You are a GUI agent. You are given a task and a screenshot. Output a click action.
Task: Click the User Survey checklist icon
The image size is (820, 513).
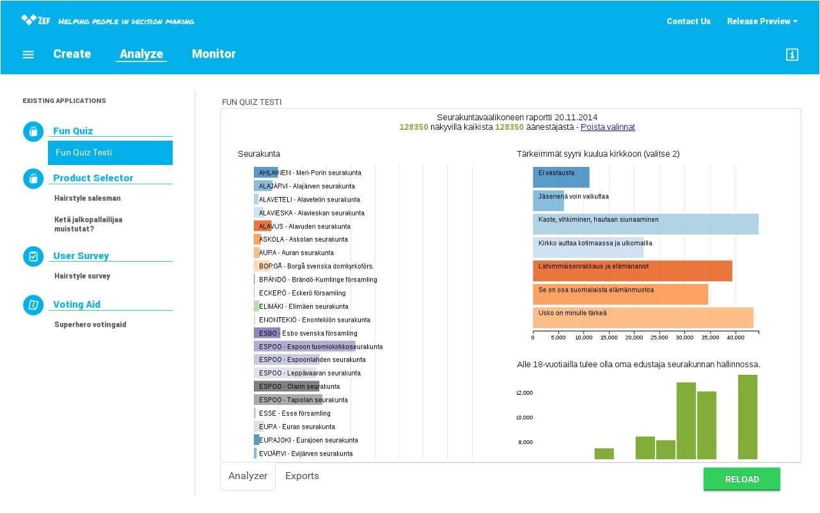coord(33,256)
